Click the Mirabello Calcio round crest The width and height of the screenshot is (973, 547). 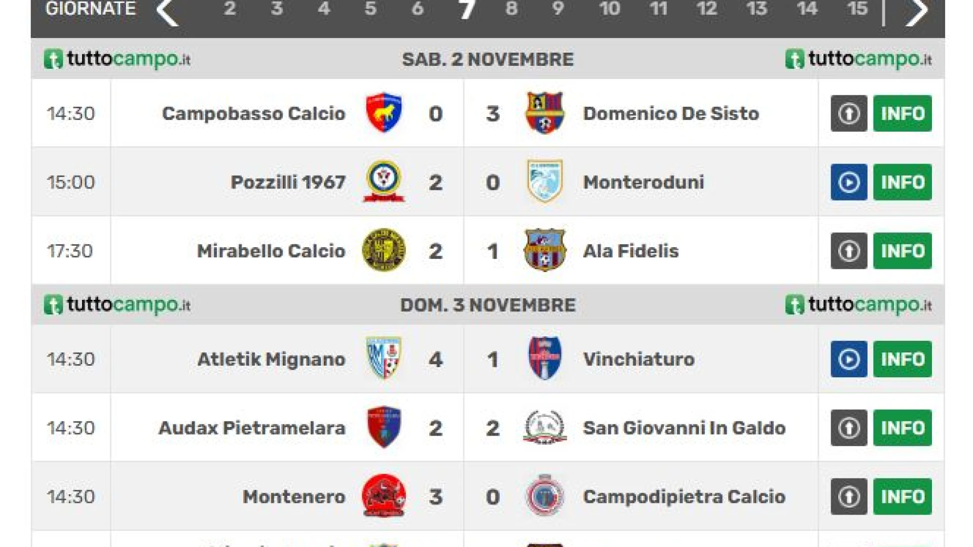pyautogui.click(x=384, y=250)
